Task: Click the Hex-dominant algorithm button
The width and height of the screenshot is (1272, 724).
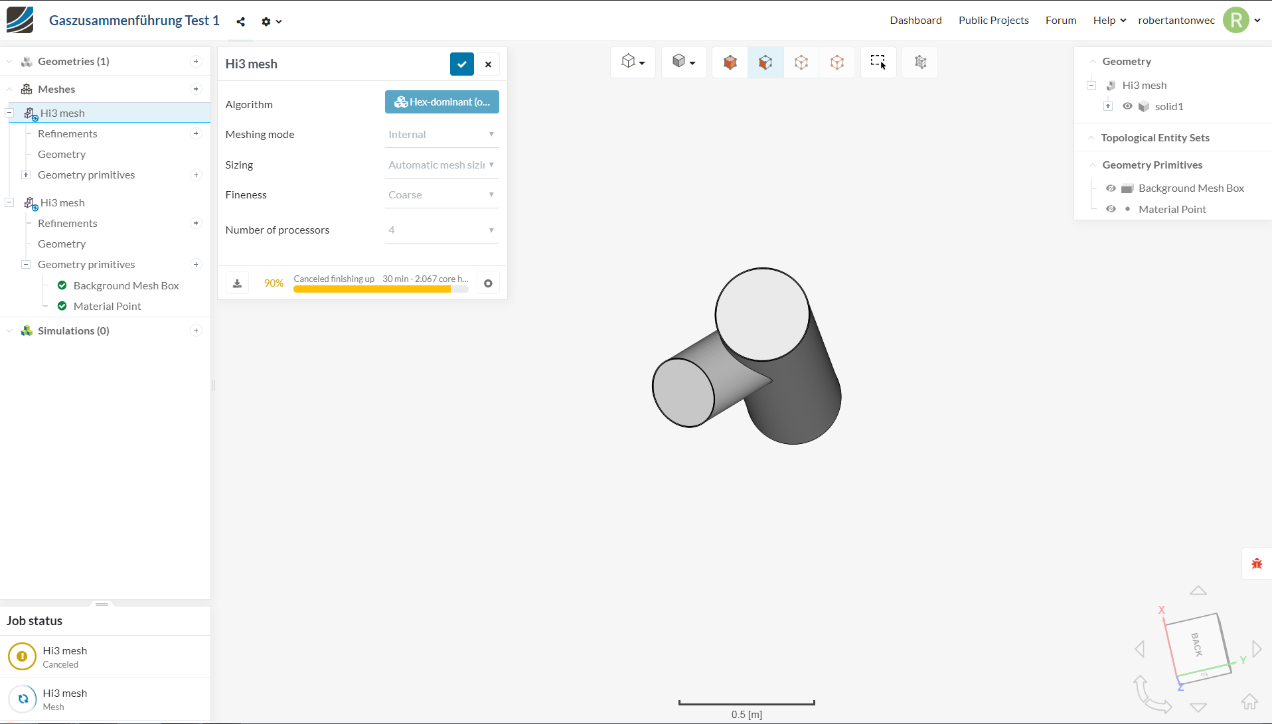Action: click(x=442, y=102)
